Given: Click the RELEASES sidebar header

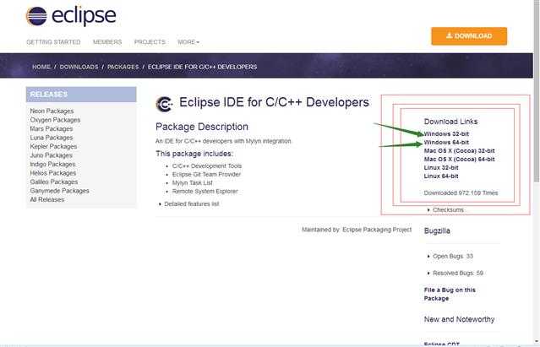Looking at the screenshot, I should (x=81, y=95).
